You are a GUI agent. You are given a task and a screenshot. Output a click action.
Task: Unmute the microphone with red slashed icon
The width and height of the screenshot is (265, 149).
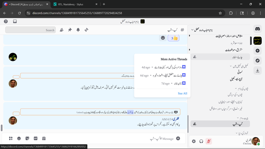[209, 141]
